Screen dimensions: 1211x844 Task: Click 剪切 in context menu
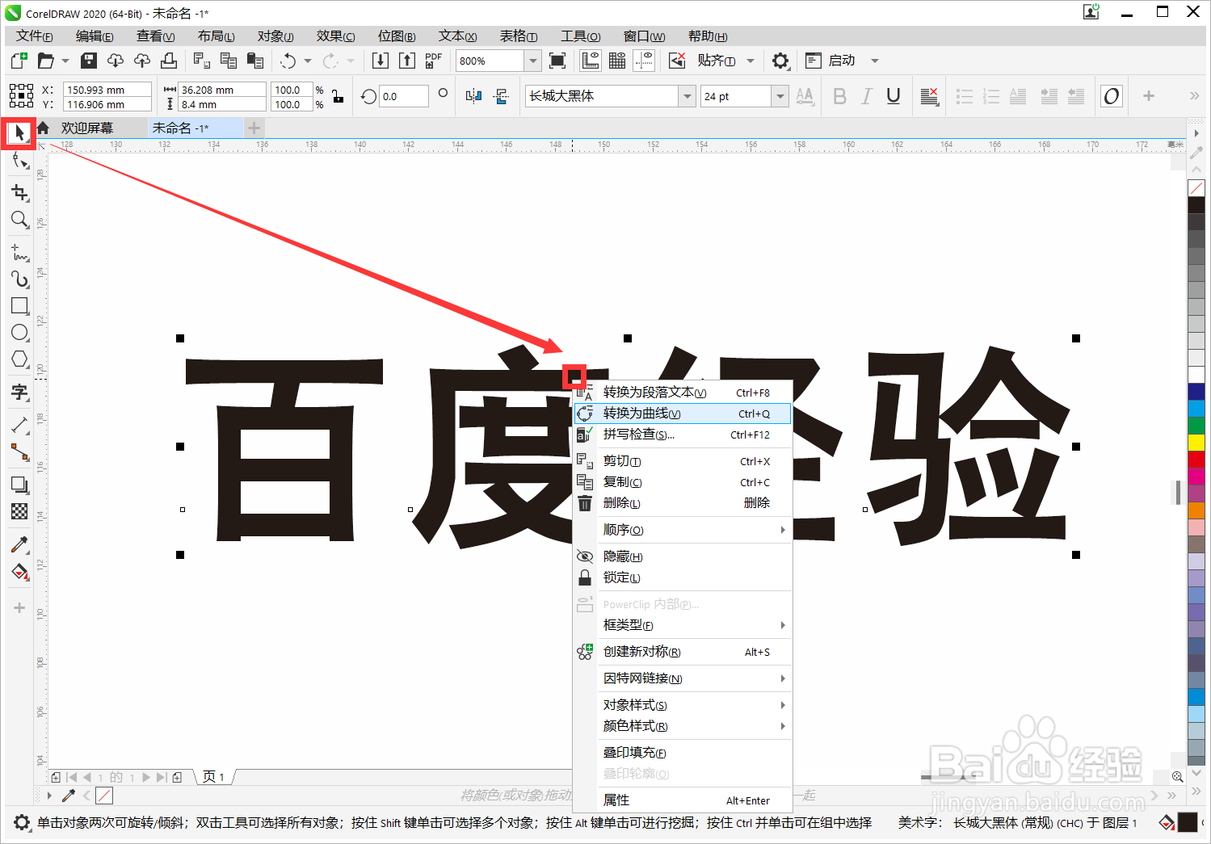[683, 461]
